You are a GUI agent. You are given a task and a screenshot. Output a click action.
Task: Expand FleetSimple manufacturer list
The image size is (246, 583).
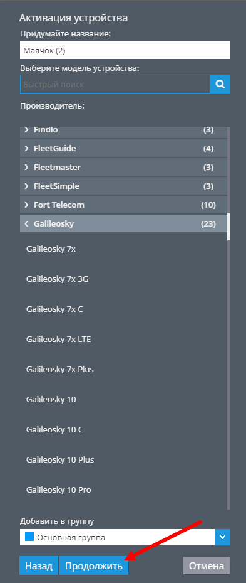[x=123, y=186]
